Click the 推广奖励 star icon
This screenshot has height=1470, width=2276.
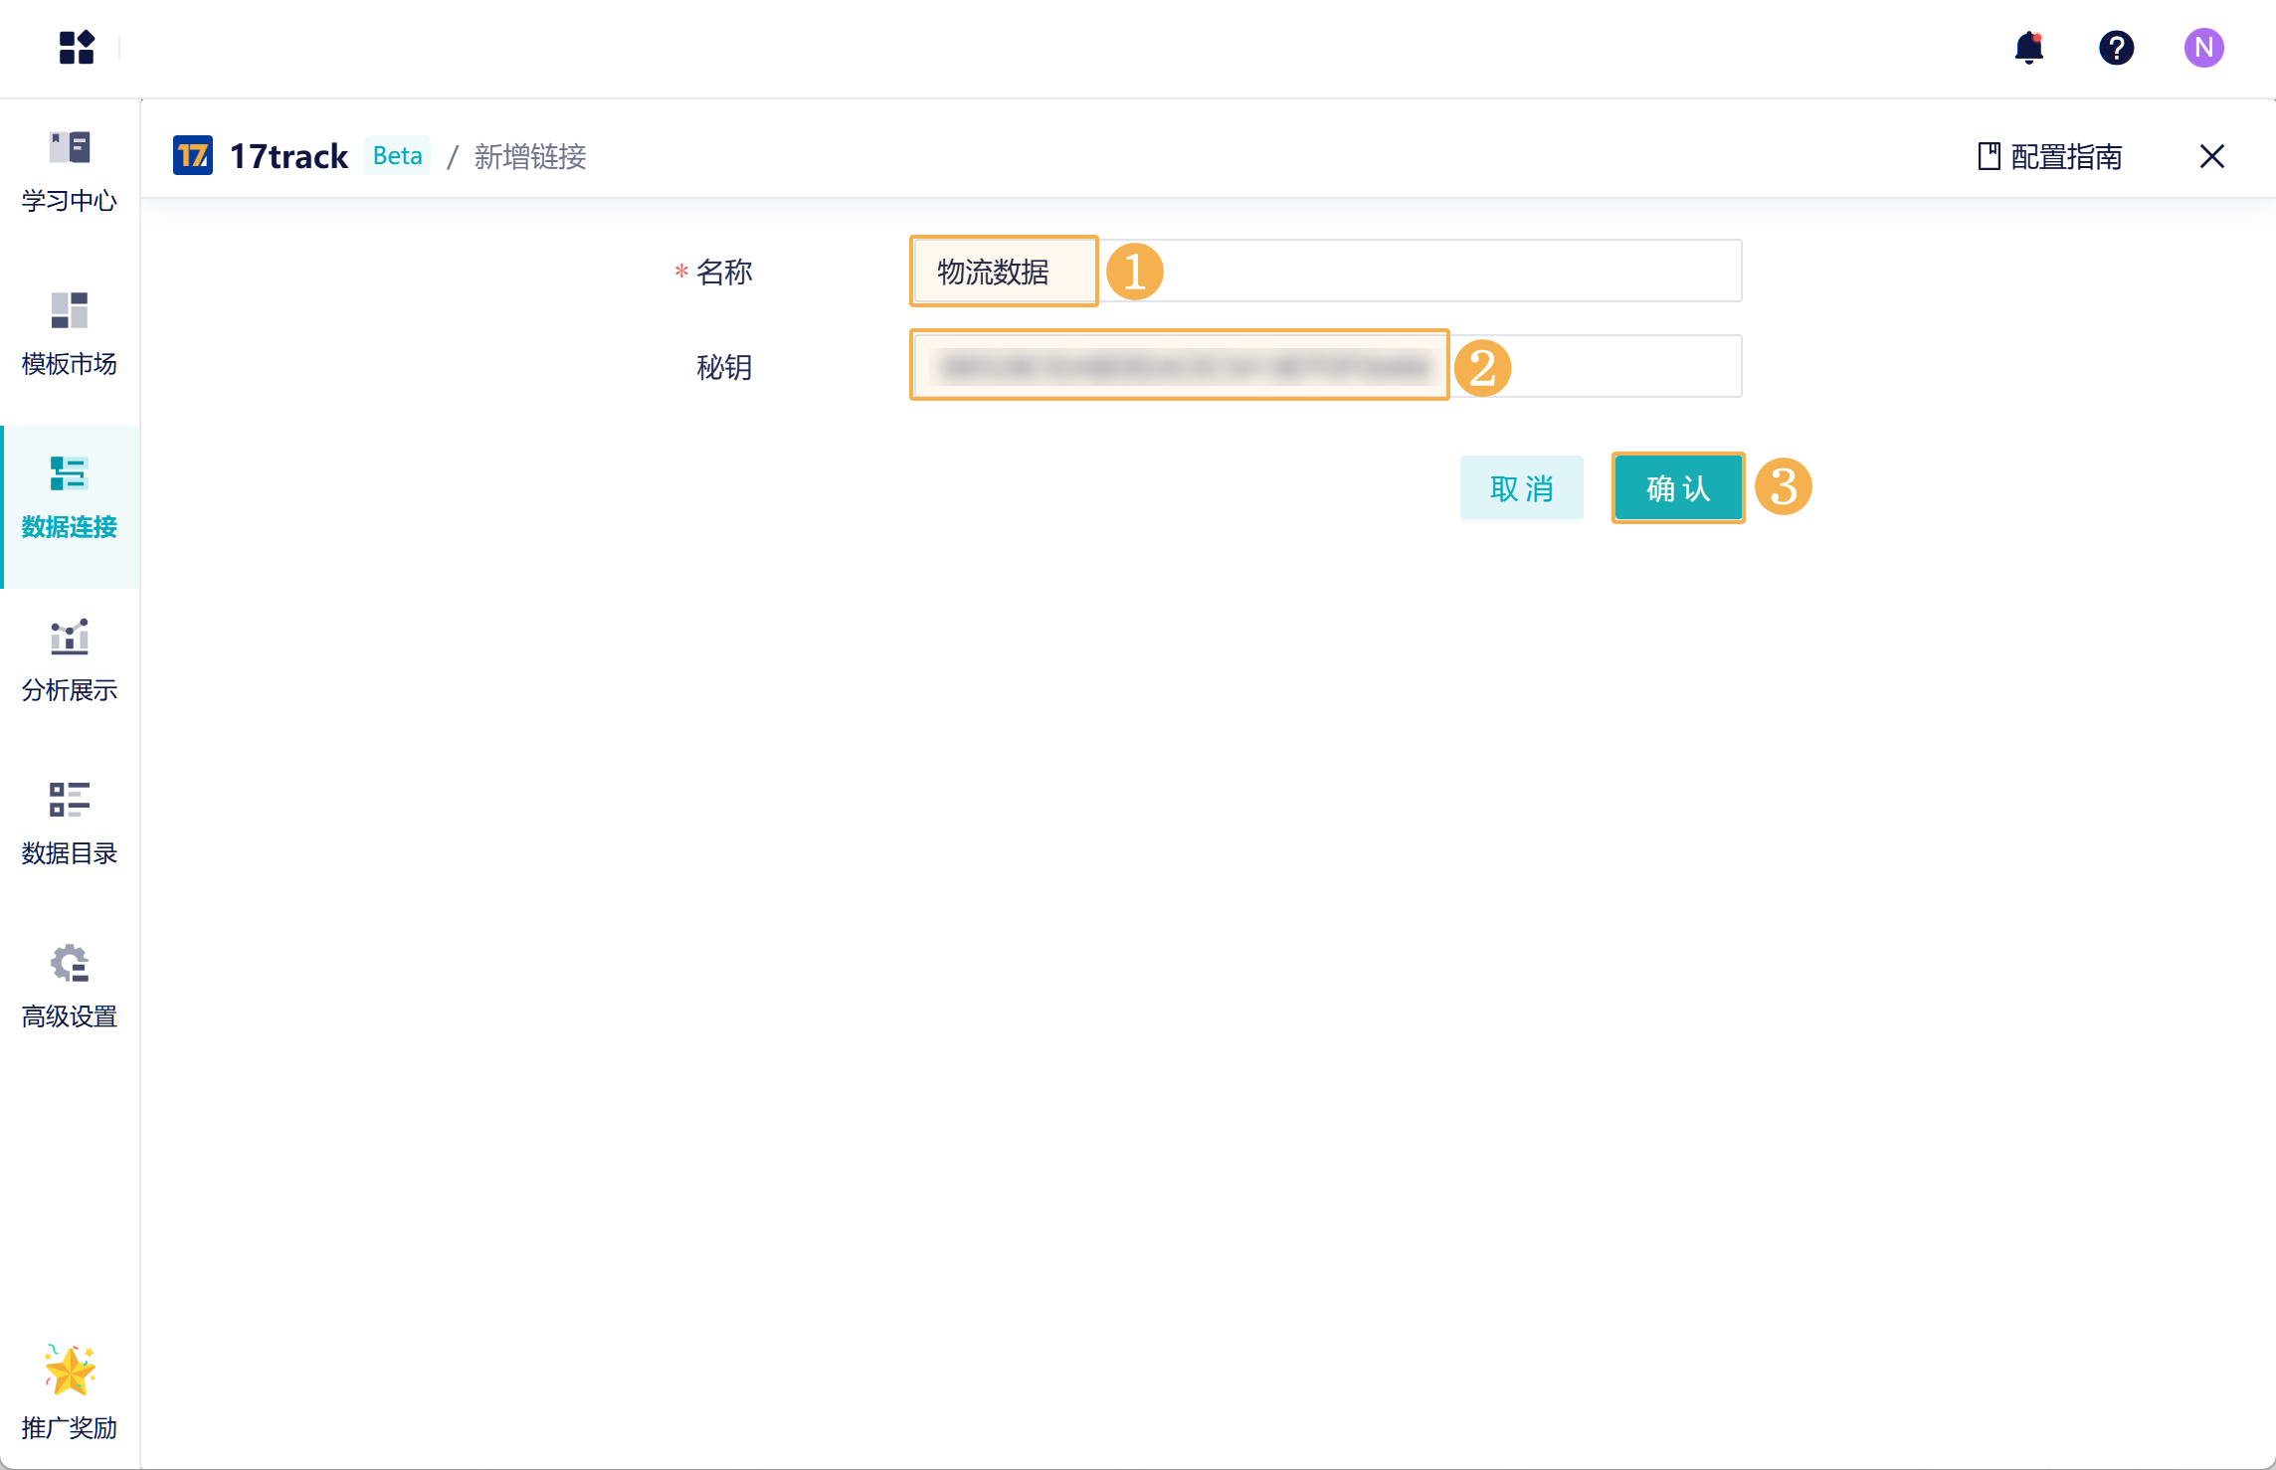(x=70, y=1371)
